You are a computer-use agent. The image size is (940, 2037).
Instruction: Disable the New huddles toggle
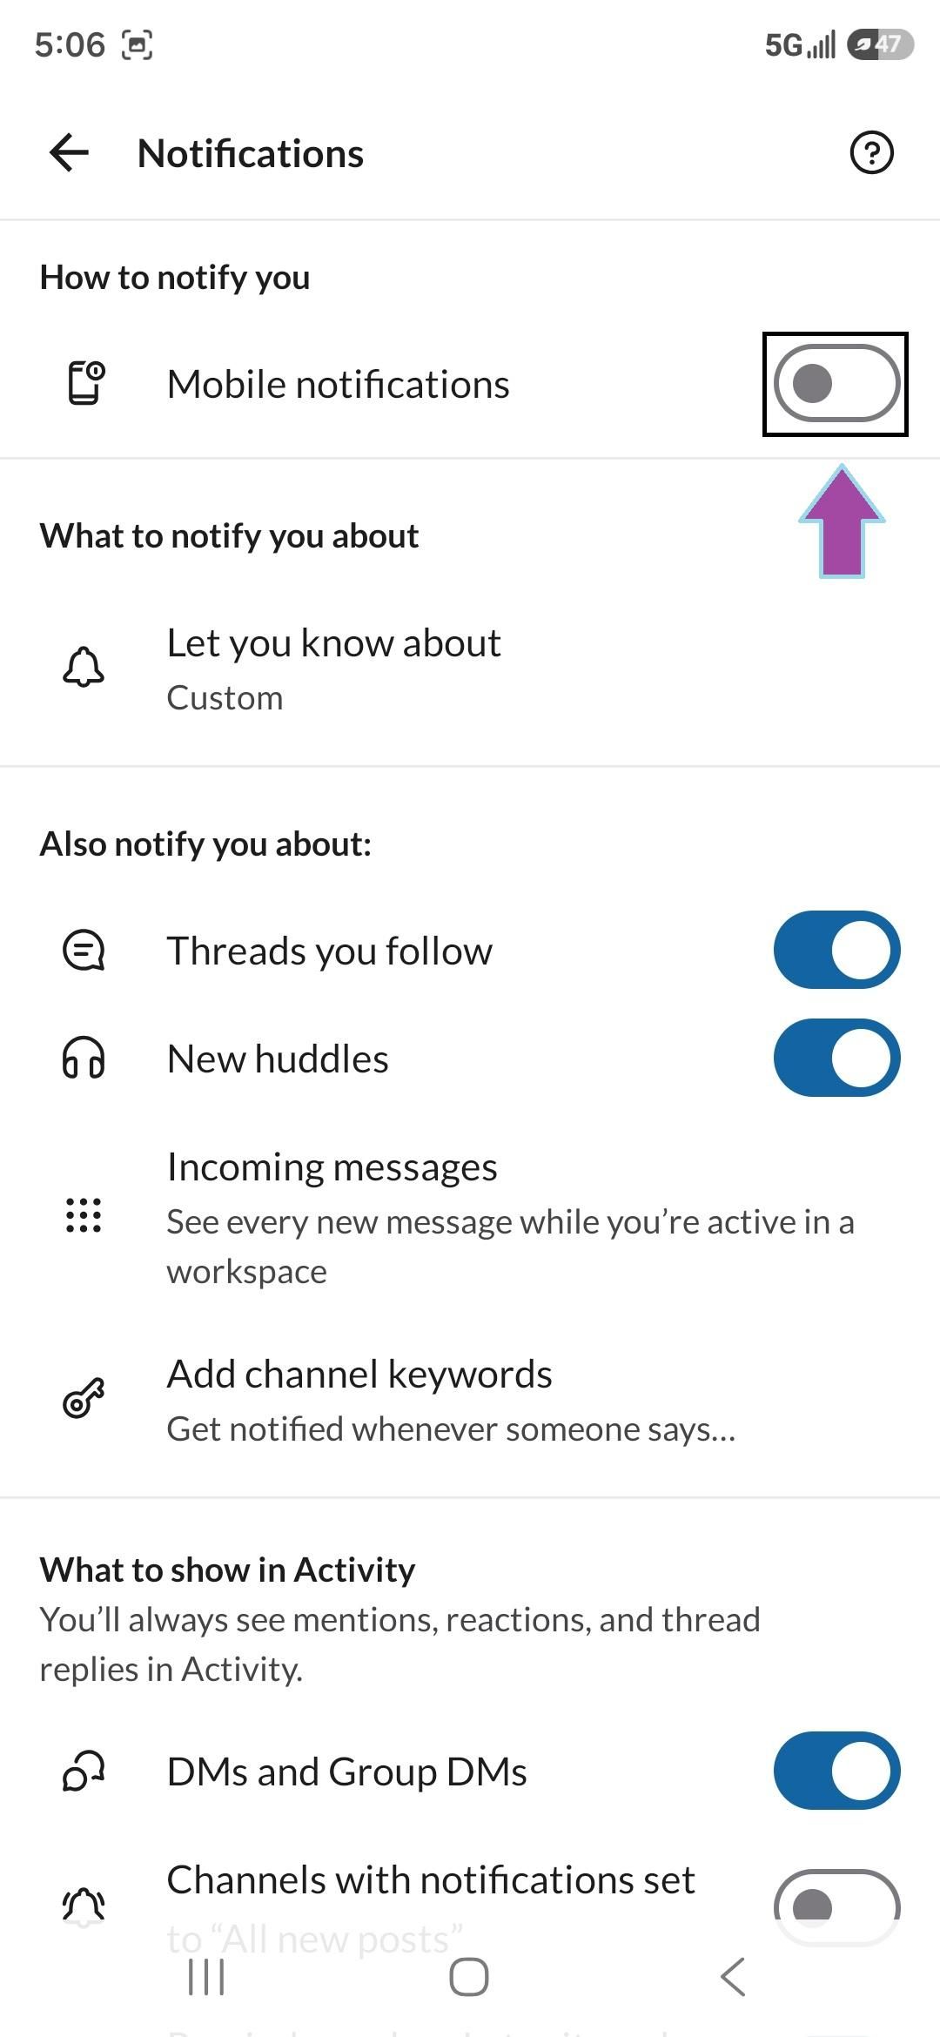[x=836, y=1059]
